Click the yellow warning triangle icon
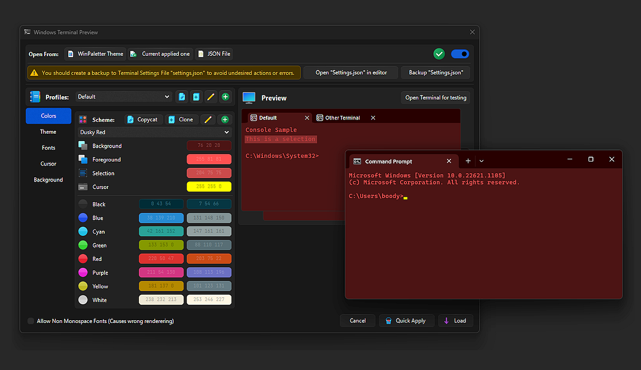The width and height of the screenshot is (641, 370). click(x=34, y=73)
